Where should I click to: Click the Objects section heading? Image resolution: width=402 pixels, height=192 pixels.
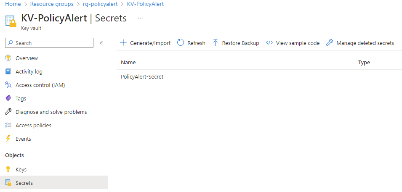pos(14,155)
